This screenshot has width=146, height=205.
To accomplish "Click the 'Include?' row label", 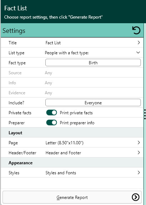I will [x=16, y=103].
